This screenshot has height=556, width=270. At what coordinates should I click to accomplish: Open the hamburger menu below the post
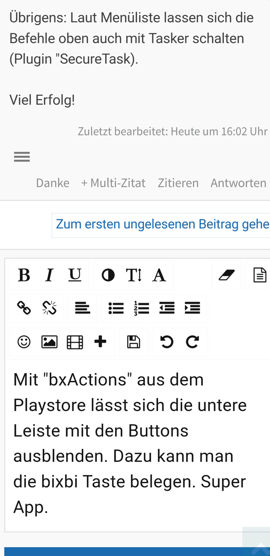22,157
